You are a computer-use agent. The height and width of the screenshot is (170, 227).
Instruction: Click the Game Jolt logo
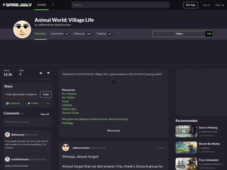coord(17,5)
